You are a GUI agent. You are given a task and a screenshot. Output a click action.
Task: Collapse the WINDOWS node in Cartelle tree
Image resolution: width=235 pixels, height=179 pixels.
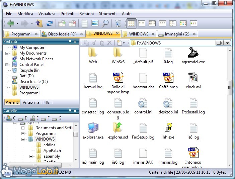coord(23,139)
